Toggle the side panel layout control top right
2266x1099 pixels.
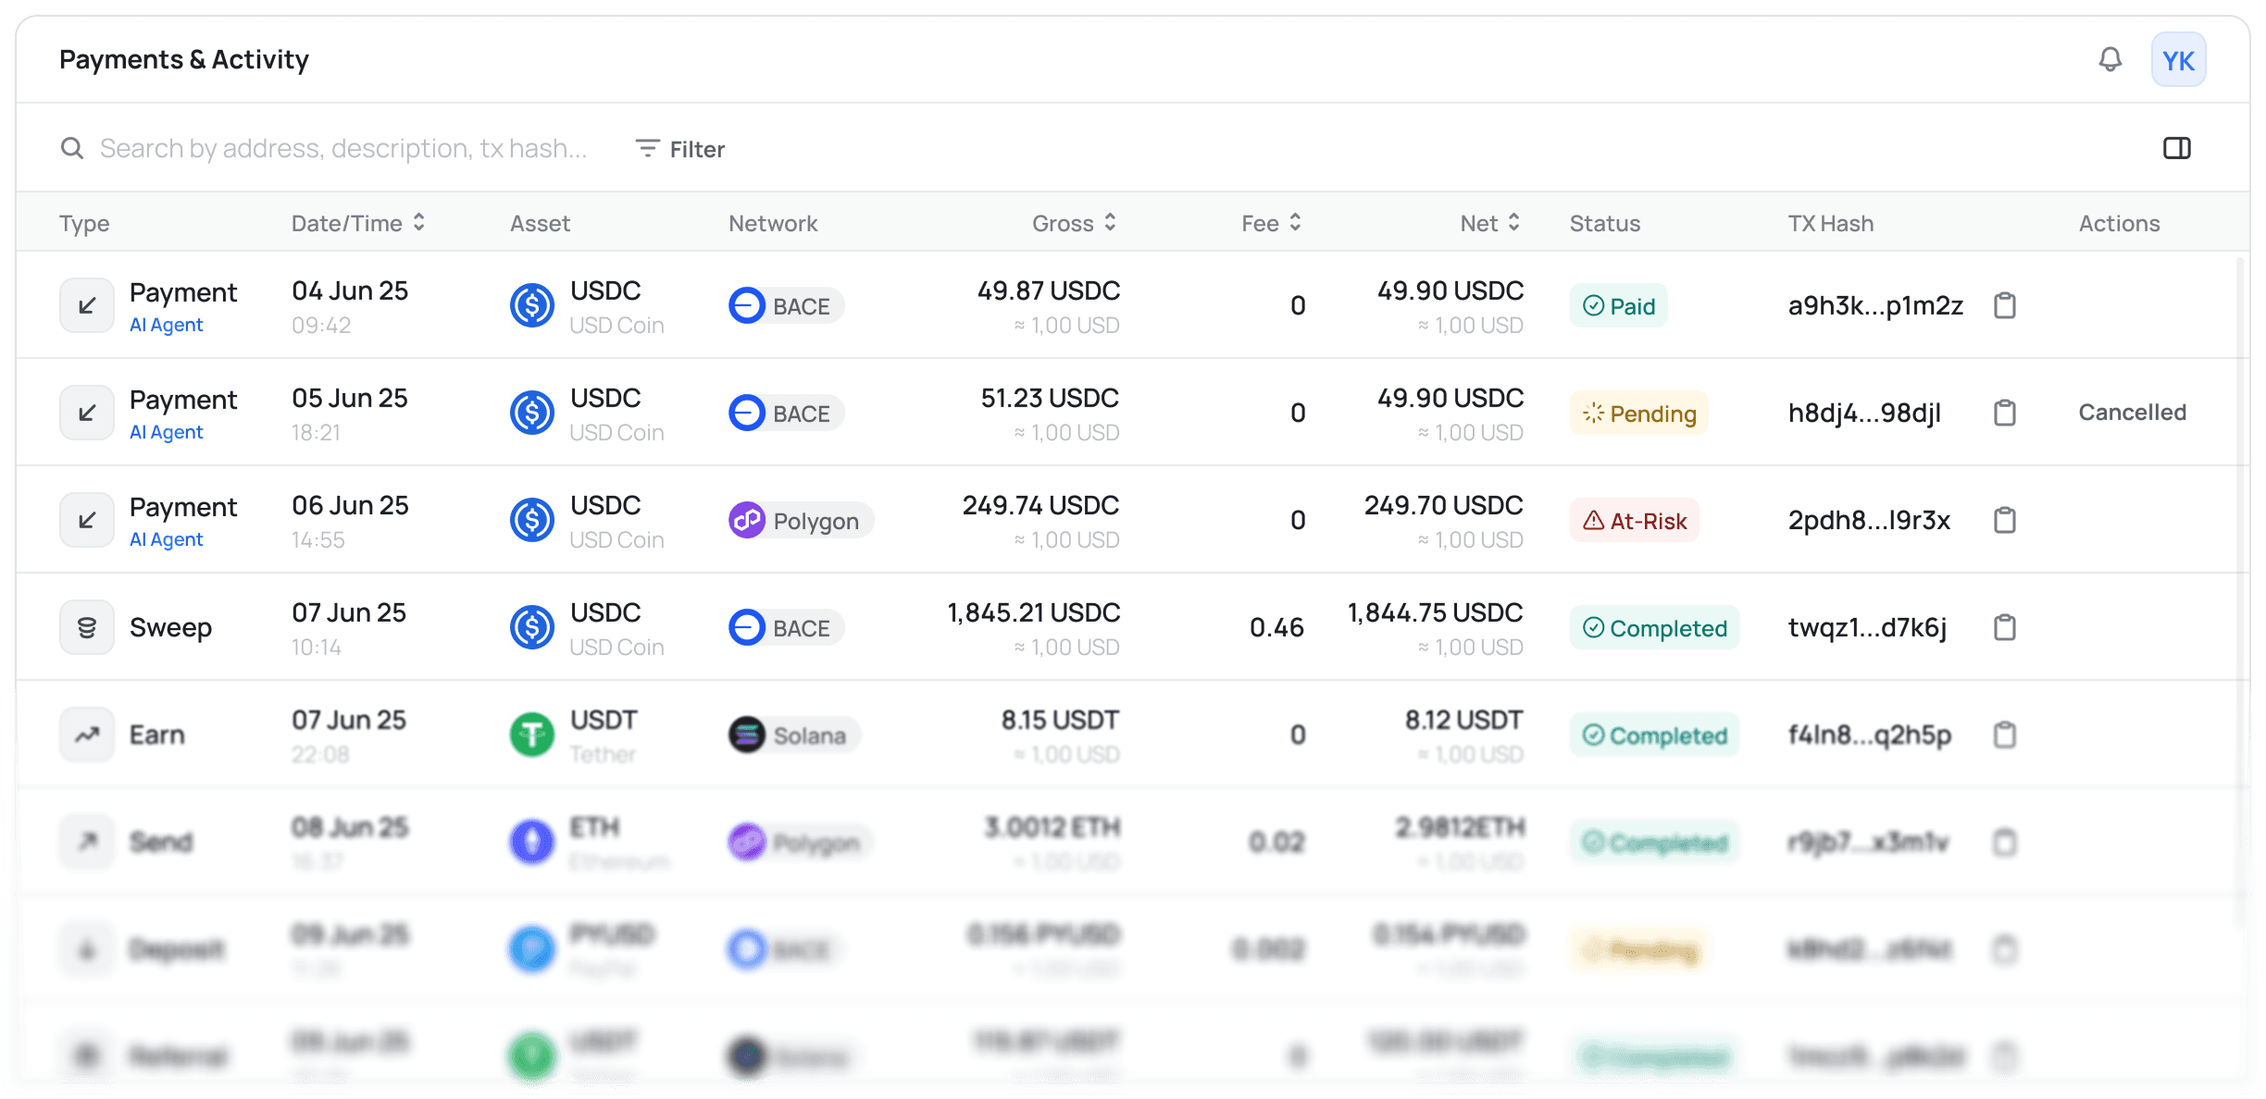(x=2179, y=147)
